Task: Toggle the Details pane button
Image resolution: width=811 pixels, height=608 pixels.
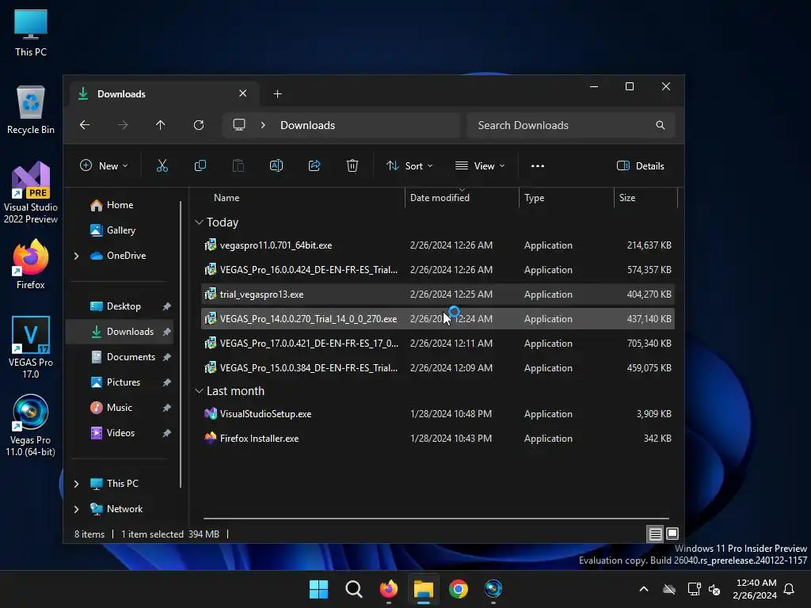Action: point(640,166)
